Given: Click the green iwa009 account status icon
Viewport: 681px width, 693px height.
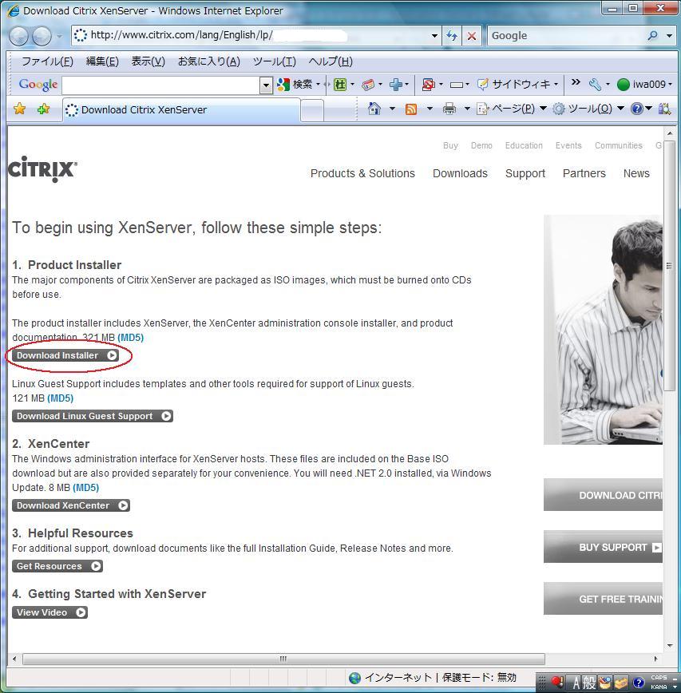Looking at the screenshot, I should click(623, 84).
